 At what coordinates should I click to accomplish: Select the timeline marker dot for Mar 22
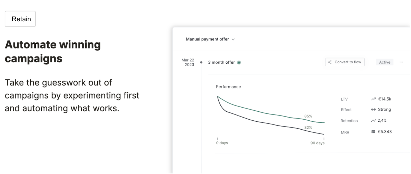pos(201,62)
